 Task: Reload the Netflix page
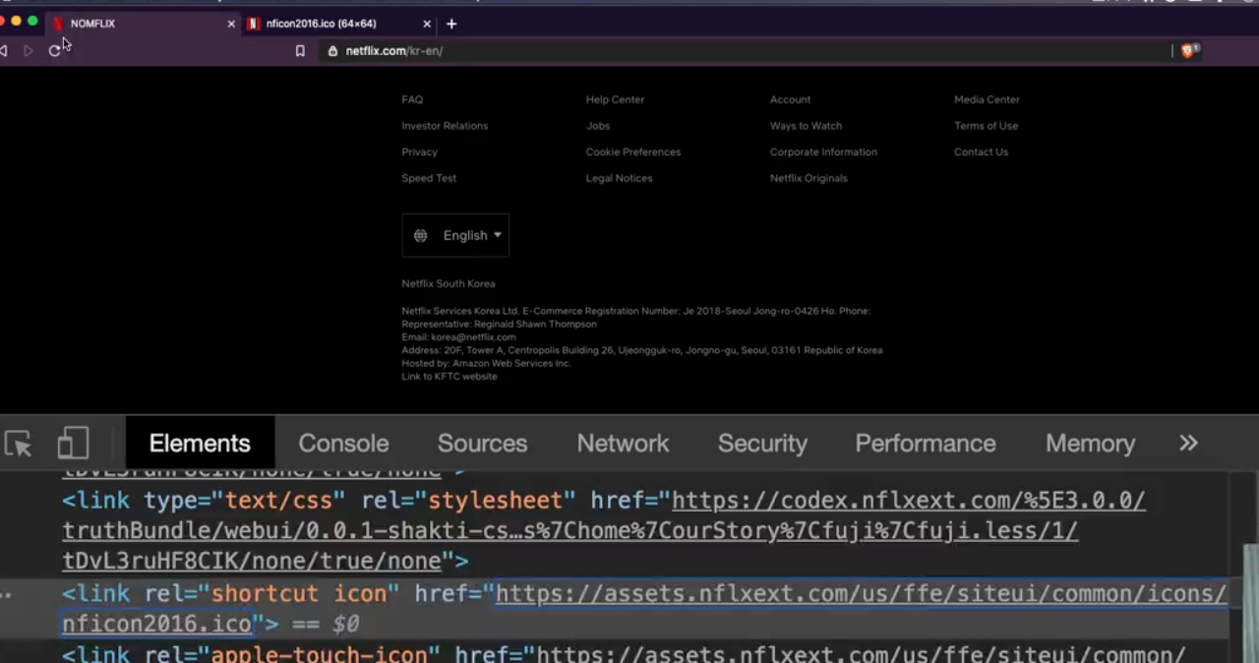[54, 50]
